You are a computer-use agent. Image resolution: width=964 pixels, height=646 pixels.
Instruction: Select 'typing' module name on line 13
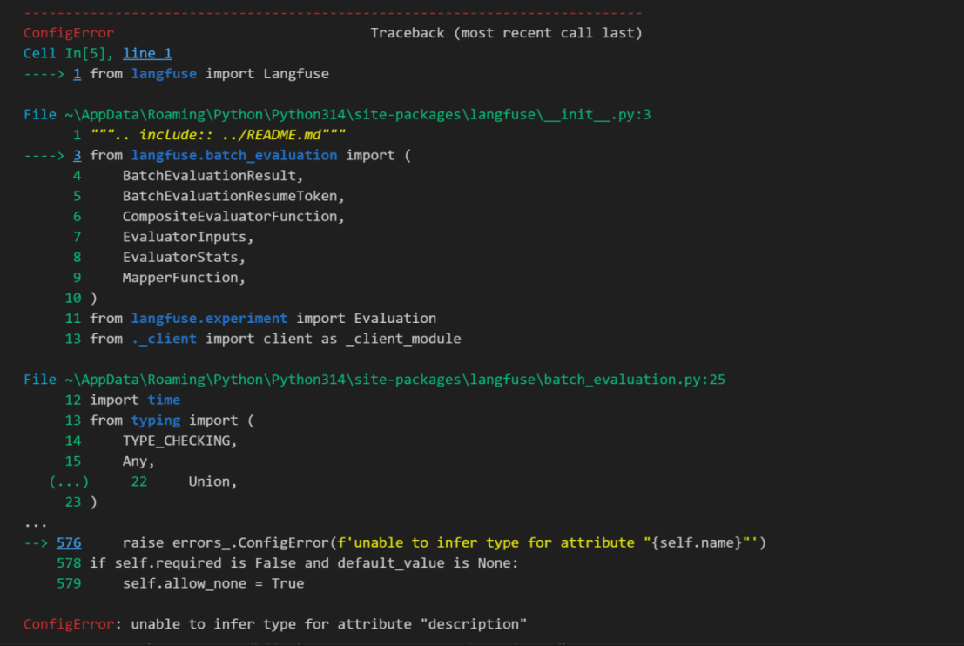pos(156,421)
